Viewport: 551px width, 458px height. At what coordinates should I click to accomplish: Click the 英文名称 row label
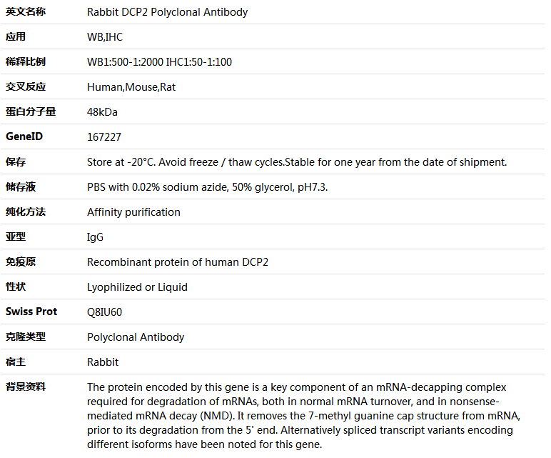click(26, 11)
